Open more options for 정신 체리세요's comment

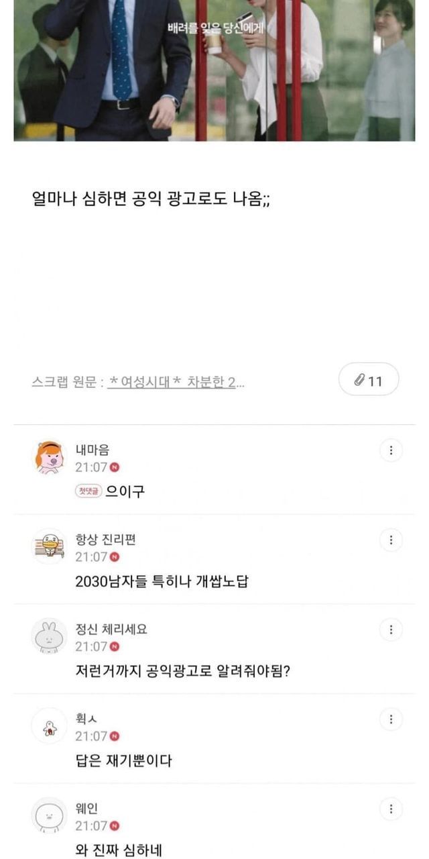[x=391, y=629]
